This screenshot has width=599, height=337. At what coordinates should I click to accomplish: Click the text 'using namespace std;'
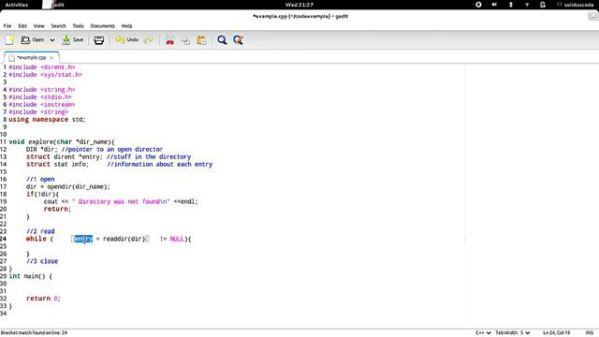[47, 120]
